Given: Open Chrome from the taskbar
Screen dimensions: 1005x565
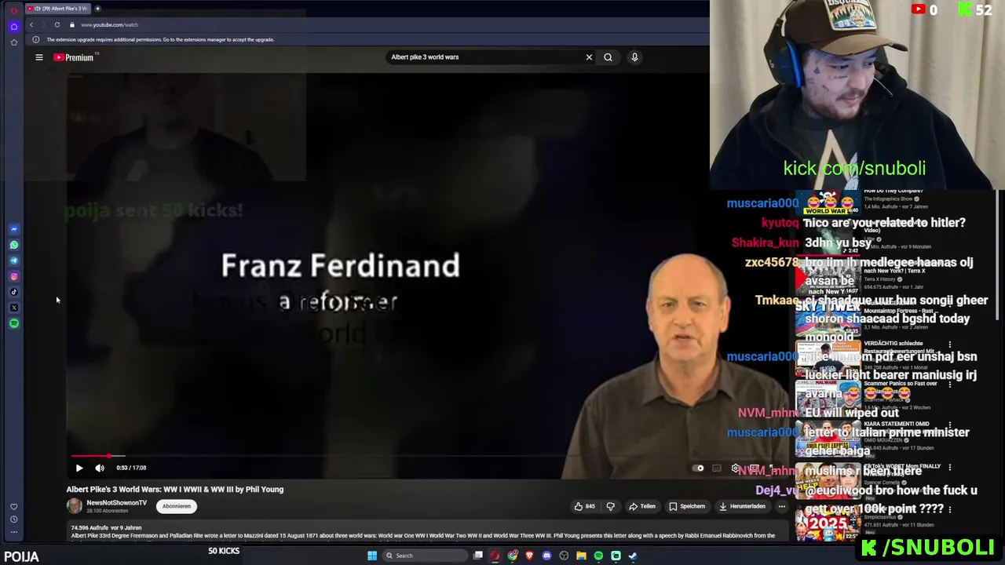Looking at the screenshot, I should coord(513,556).
